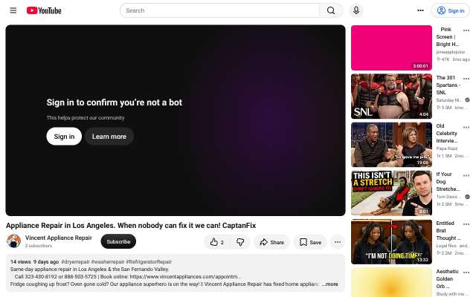Click the #dryerrepair hashtag
The image size is (476, 297).
pos(76,262)
